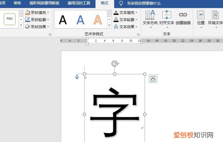This screenshot has height=142, width=223.
Task: Select the orange outlined WordArt style A
Action: [98, 20]
